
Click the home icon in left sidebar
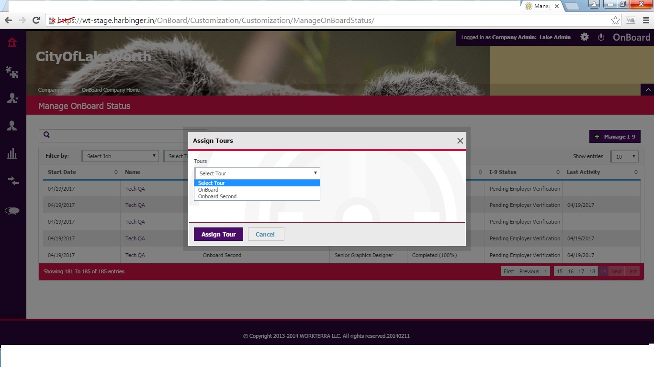click(x=12, y=43)
